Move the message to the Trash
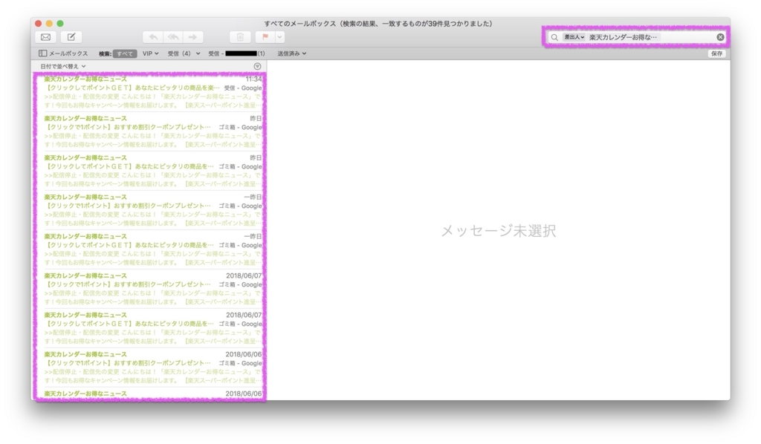Image resolution: width=761 pixels, height=444 pixels. click(241, 37)
